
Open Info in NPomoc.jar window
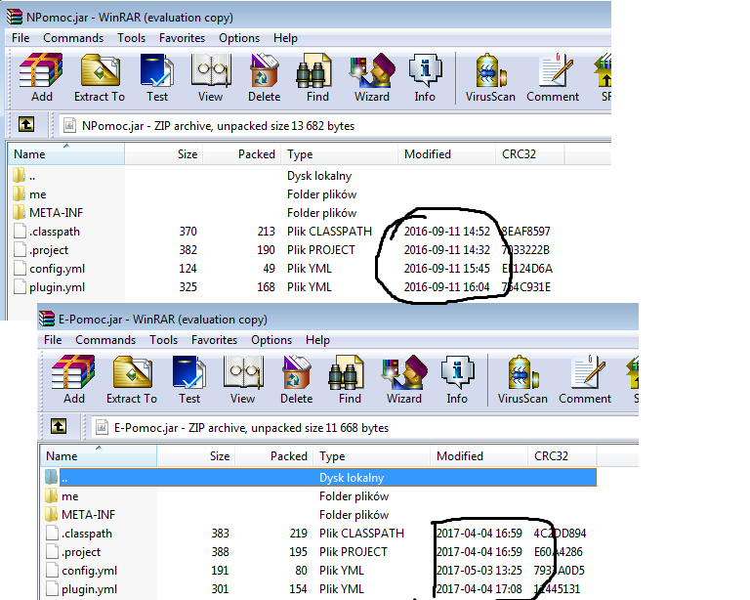click(425, 78)
